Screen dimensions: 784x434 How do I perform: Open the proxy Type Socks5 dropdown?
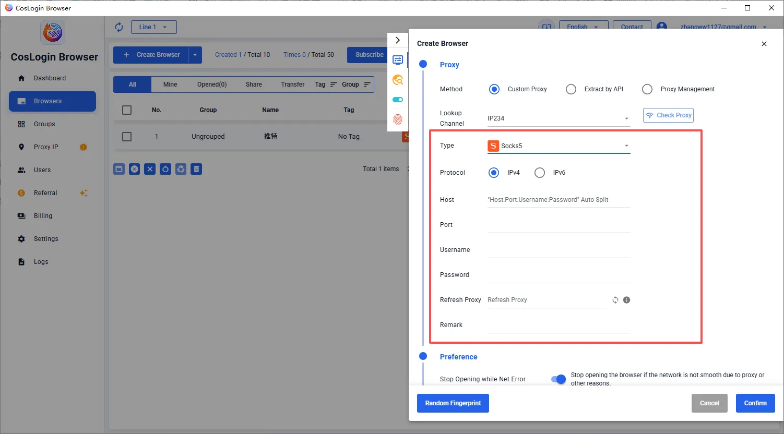pyautogui.click(x=559, y=146)
